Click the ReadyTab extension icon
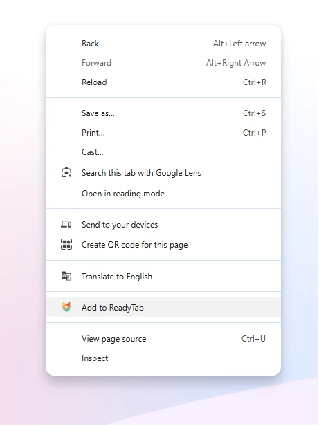This screenshot has height=426, width=319. click(x=66, y=307)
